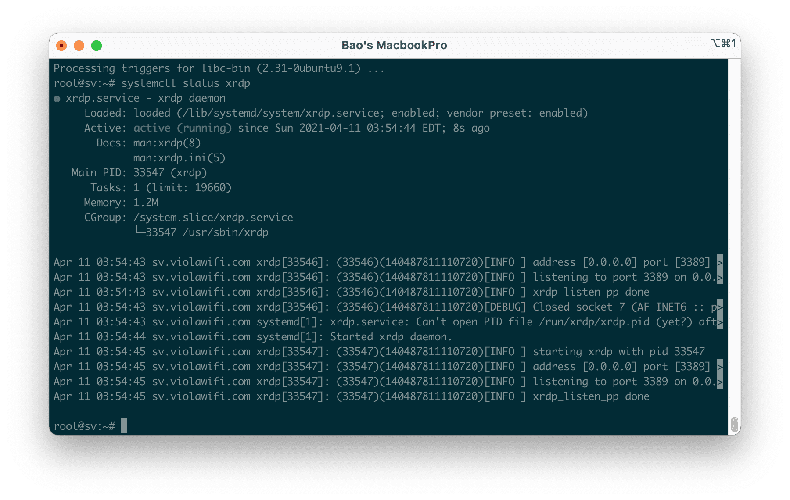Click the Bao's MacbookPro window title

394,45
